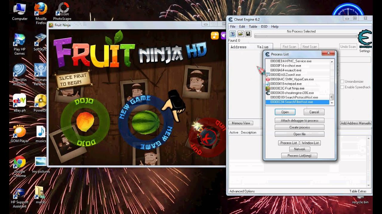Click the Process List(long) button
Image resolution: width=382 pixels, height=214 pixels.
point(299,156)
